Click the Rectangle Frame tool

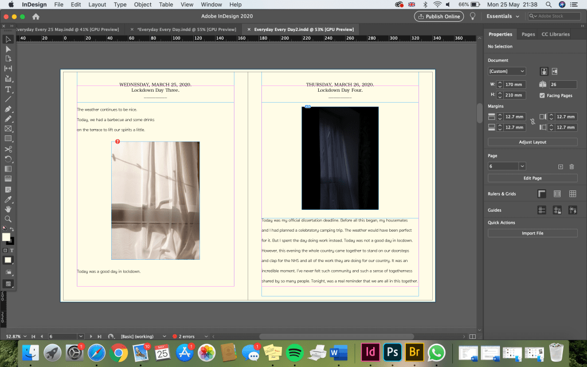(x=8, y=128)
